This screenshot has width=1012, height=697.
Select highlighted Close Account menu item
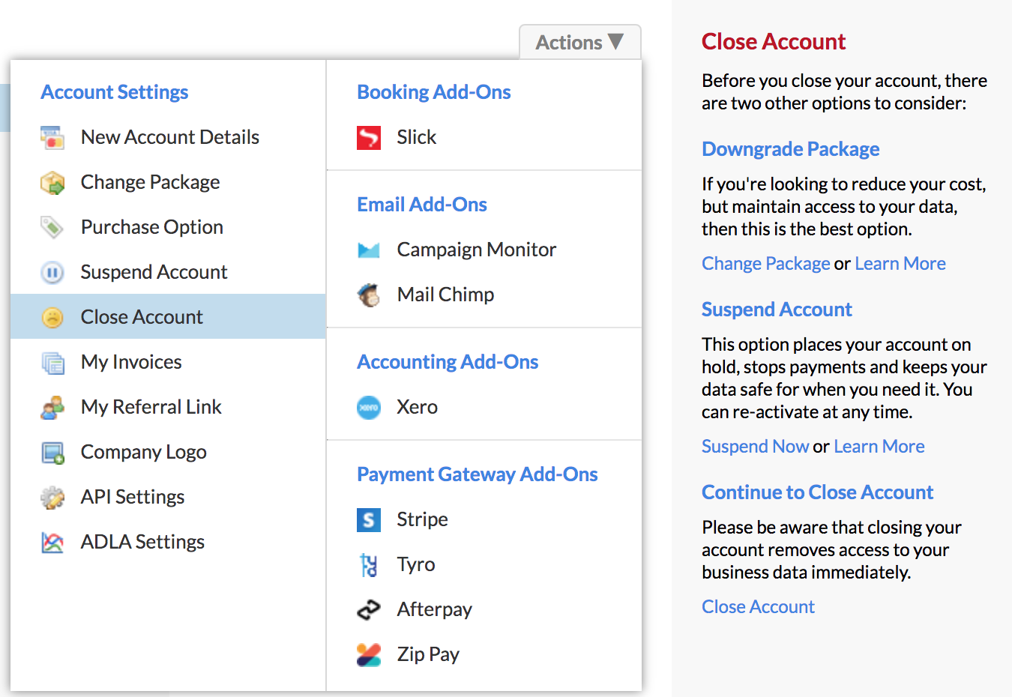[x=168, y=316]
